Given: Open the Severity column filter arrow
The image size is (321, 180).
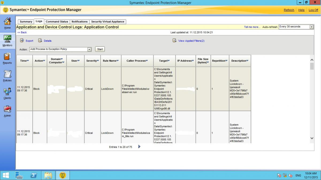Looking at the screenshot, I should click(98, 61).
